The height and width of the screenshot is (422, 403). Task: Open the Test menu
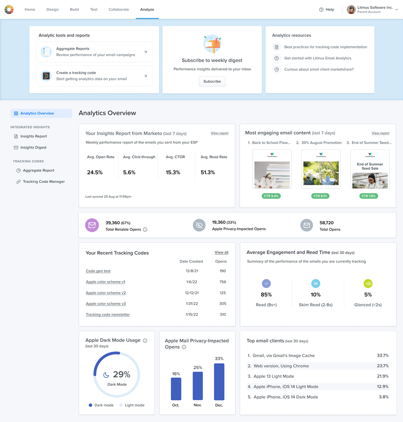94,9
